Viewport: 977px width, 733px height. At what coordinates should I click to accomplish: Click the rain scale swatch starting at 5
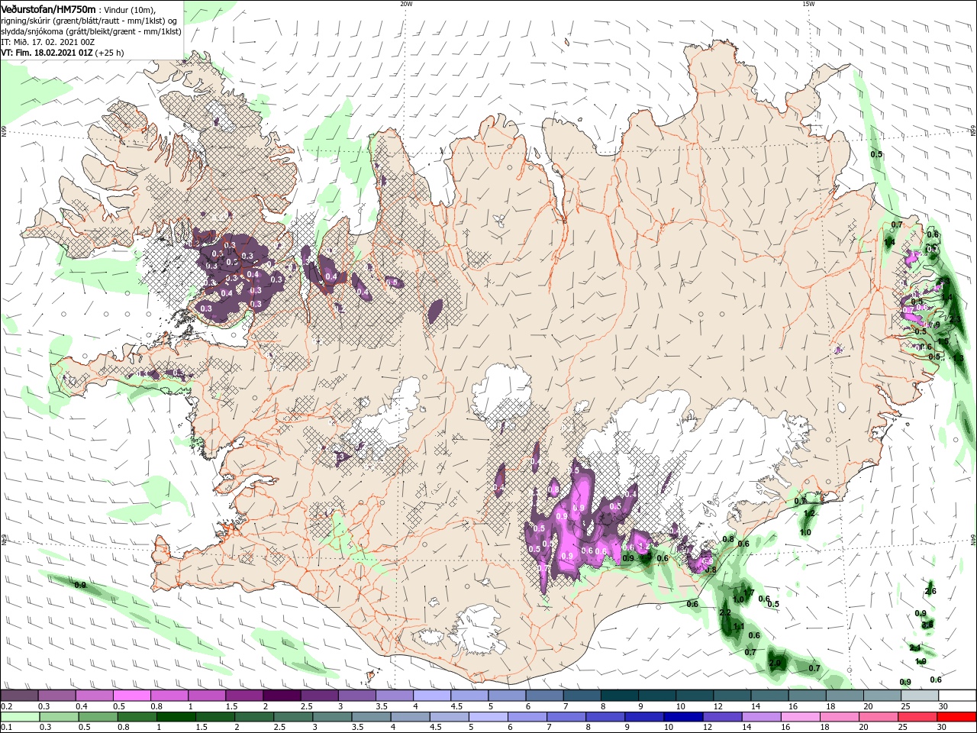(488, 717)
